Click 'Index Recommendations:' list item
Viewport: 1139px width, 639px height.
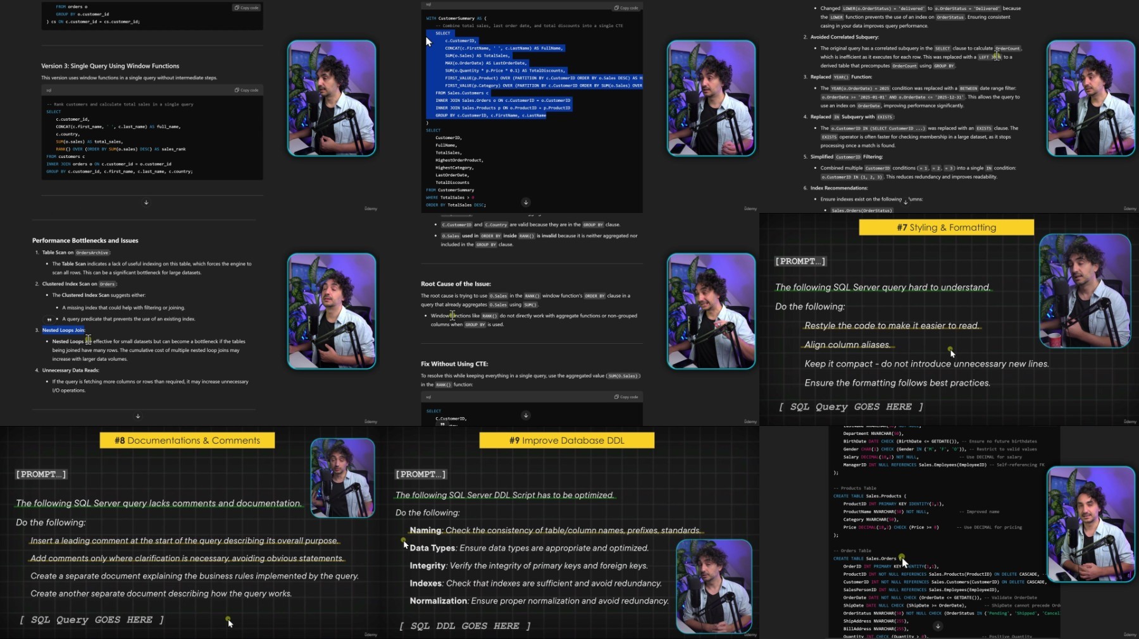click(x=839, y=188)
